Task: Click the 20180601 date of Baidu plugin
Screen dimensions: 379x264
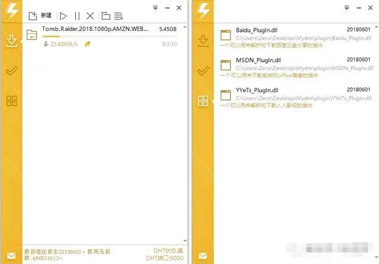Action: pos(358,30)
